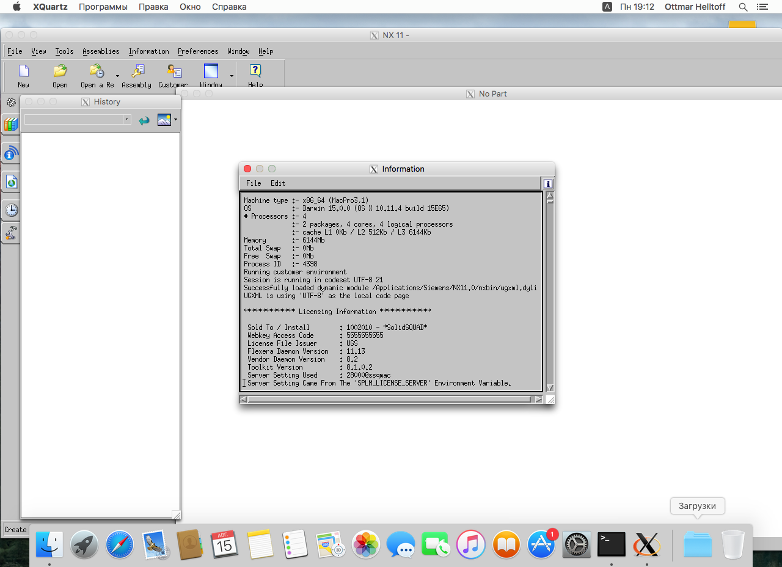Click the History window title bar
The image size is (782, 567).
(101, 101)
